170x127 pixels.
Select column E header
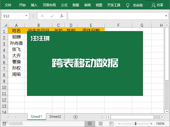[91, 25]
